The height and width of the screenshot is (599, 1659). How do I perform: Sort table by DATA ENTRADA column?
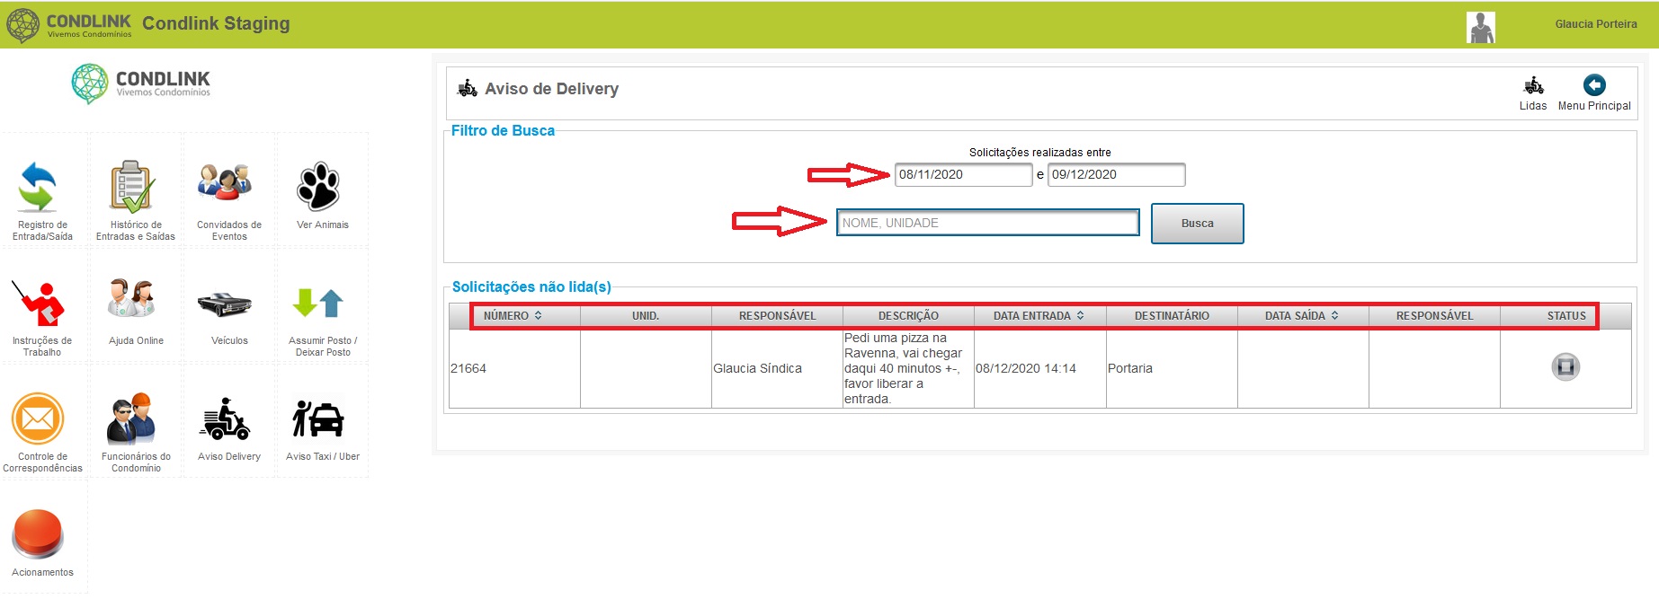1039,316
